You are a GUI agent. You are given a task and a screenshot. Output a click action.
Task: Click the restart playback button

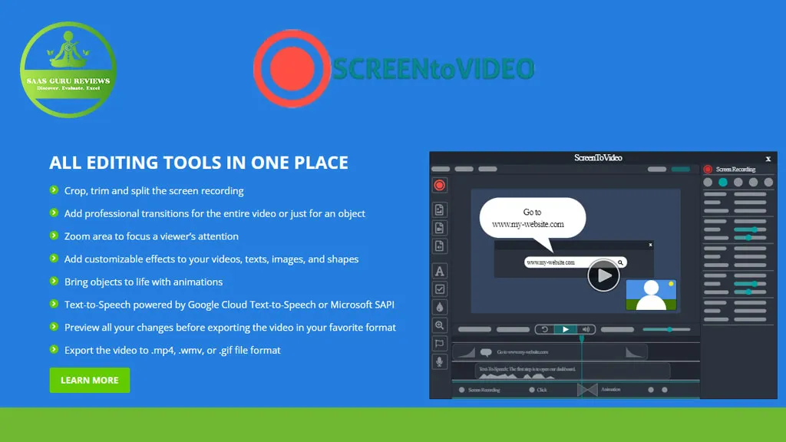point(545,329)
